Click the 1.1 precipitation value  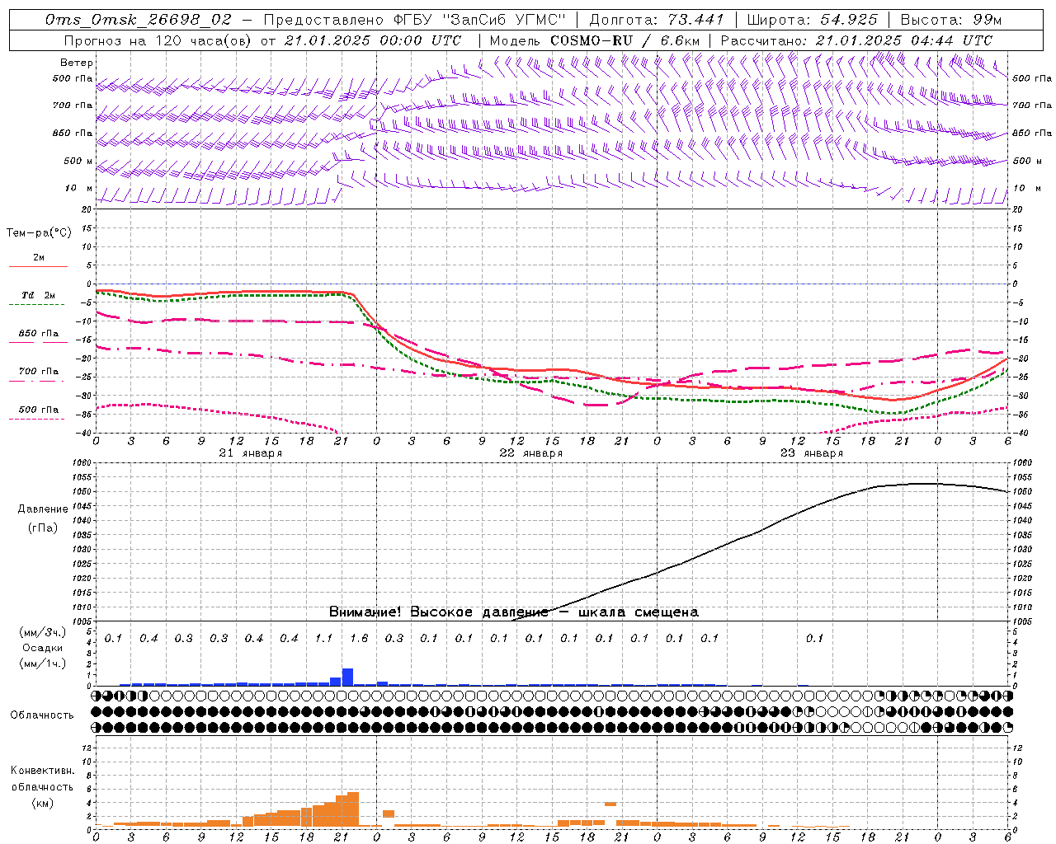point(324,639)
